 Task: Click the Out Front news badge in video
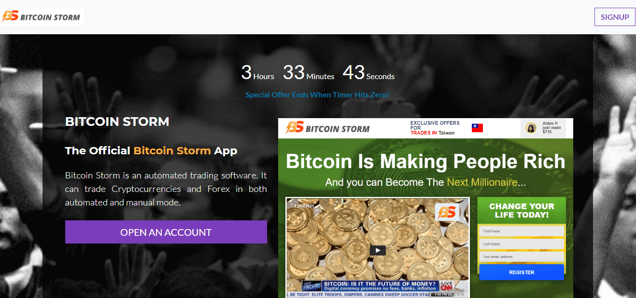[x=311, y=285]
